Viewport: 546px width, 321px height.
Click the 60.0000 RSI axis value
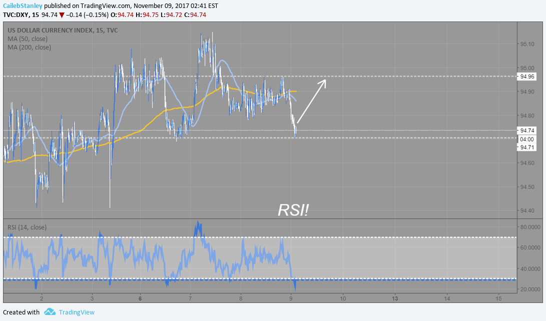(530, 247)
